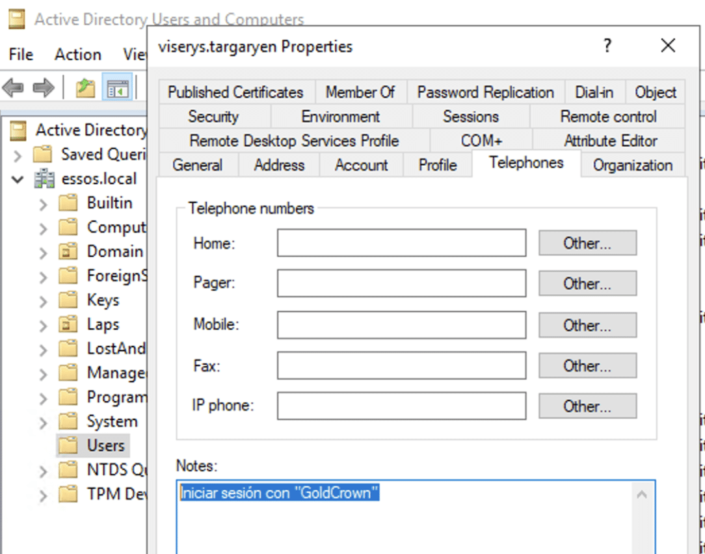Viewport: 705px width, 554px height.
Task: Expand the System container node
Action: (43, 423)
